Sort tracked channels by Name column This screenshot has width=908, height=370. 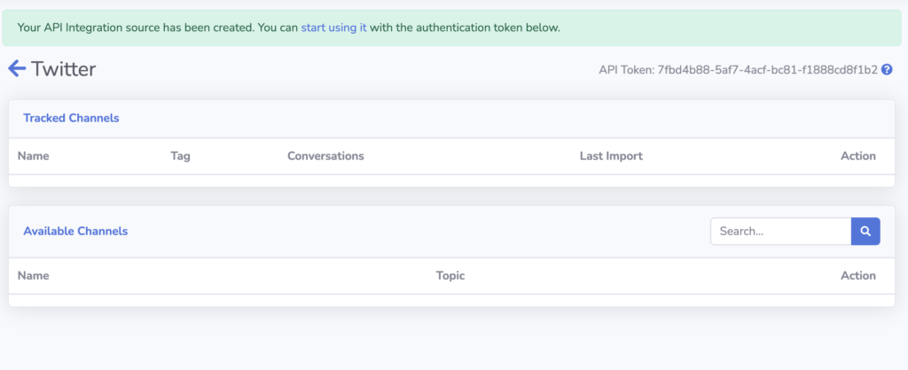coord(33,156)
